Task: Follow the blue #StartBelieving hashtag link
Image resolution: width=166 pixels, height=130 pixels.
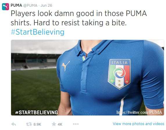Action: tap(38, 32)
